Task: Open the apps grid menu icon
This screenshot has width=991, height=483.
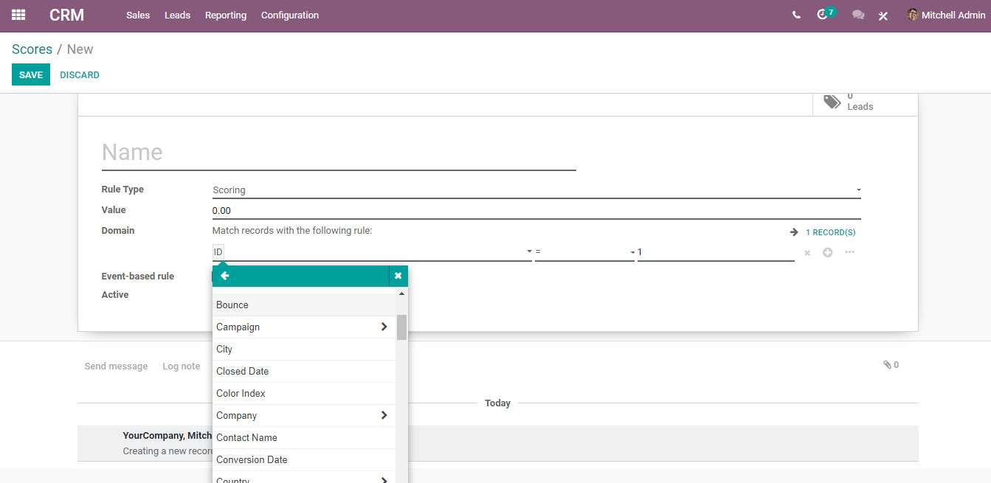Action: click(18, 15)
